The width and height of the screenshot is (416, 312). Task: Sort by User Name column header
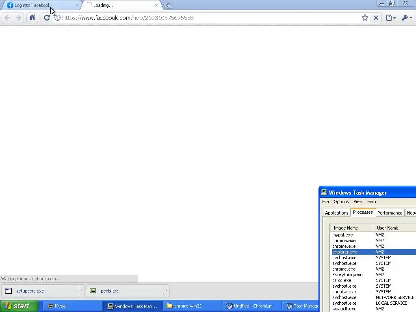(394, 228)
